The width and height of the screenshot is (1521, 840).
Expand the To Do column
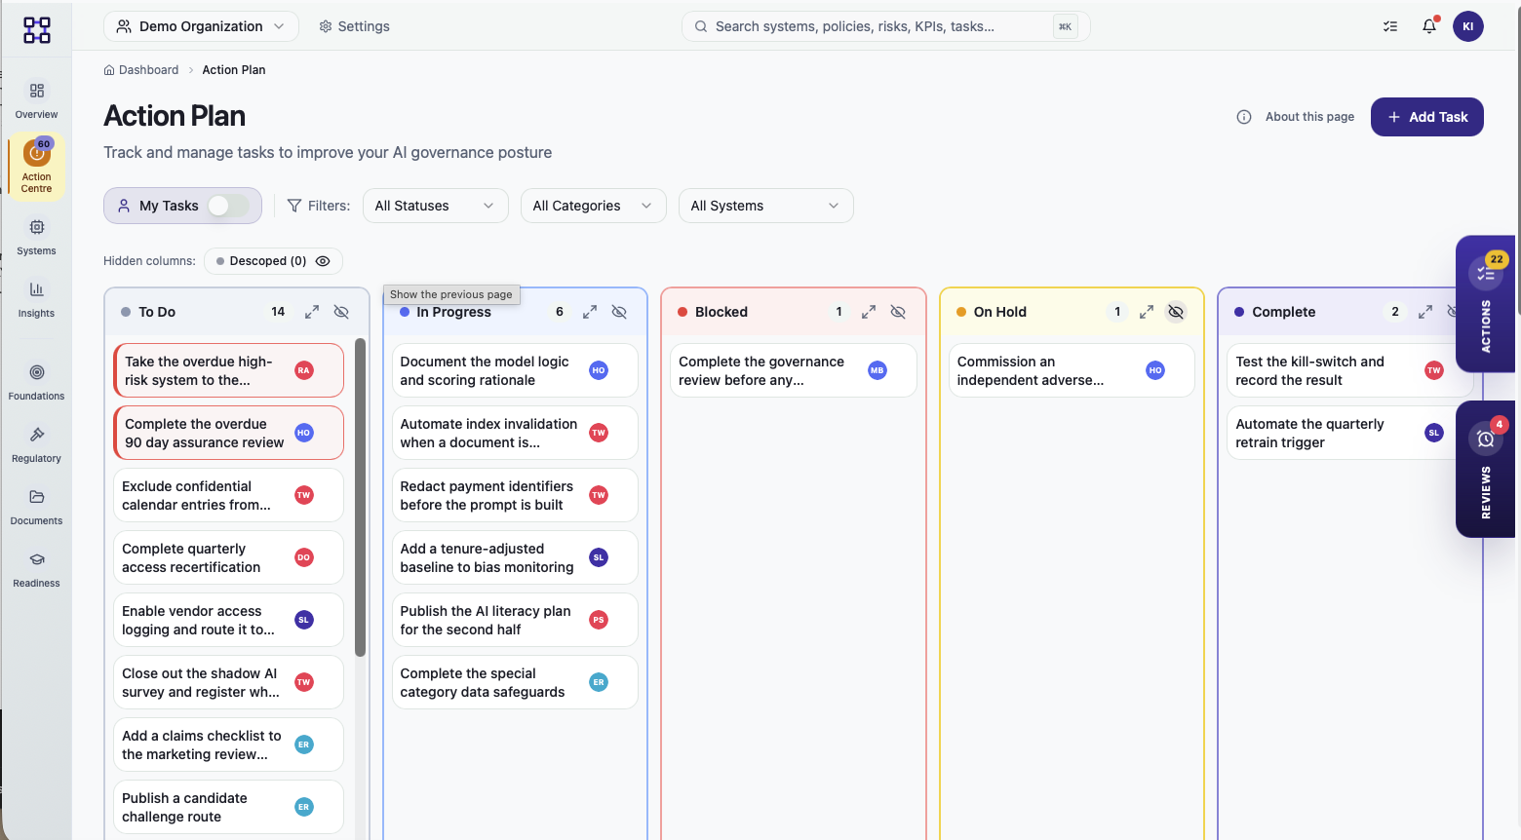coord(312,312)
